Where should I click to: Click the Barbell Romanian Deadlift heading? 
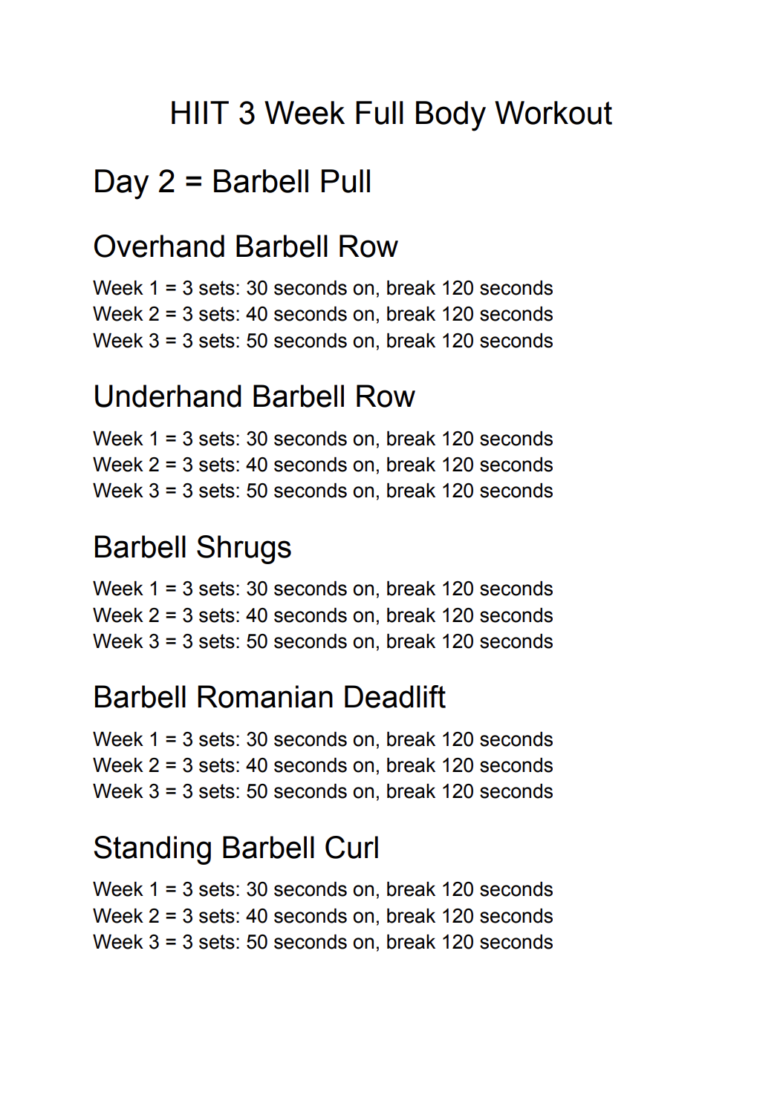point(269,697)
